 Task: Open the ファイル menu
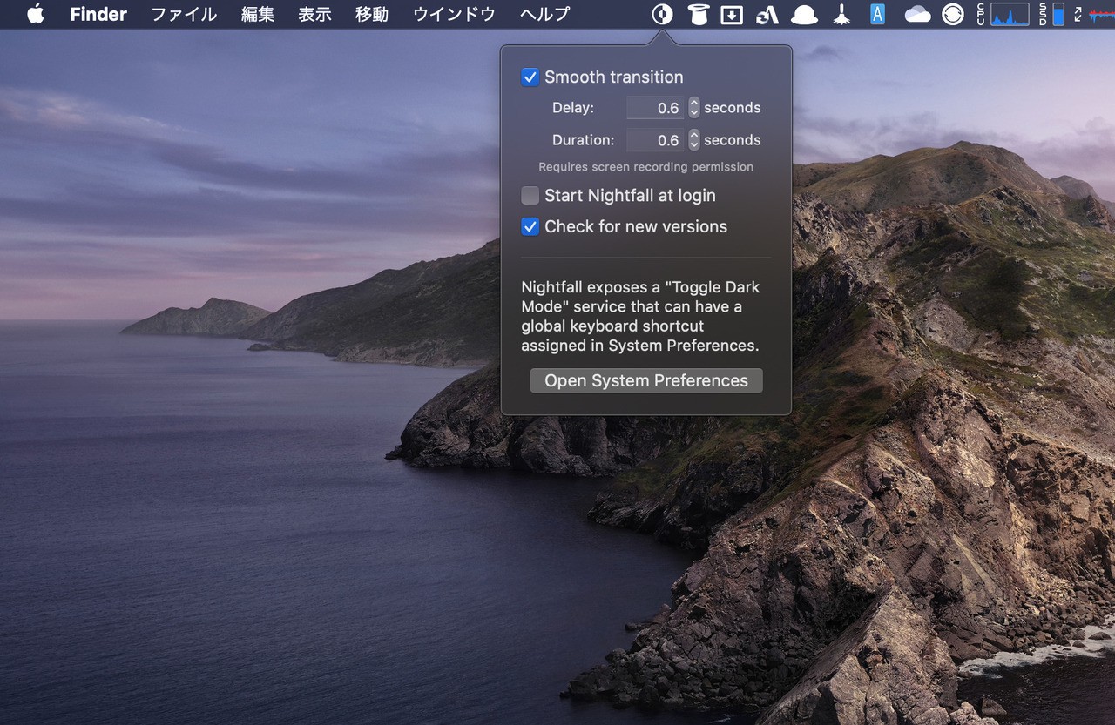(x=184, y=14)
